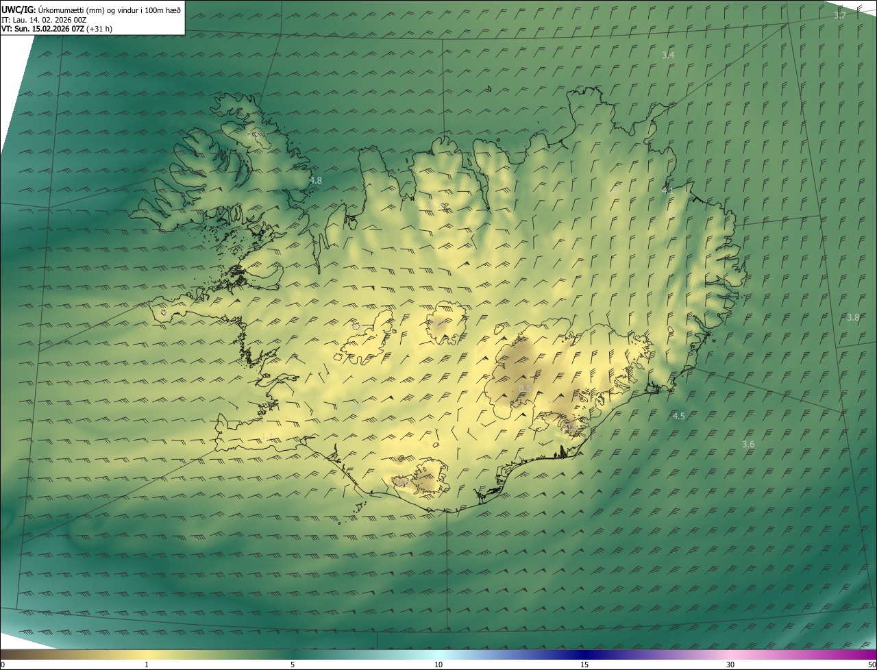Click the initial time line 'IT: Lau. 14. 02. 2026 00Z'
The height and width of the screenshot is (670, 877).
click(42, 20)
